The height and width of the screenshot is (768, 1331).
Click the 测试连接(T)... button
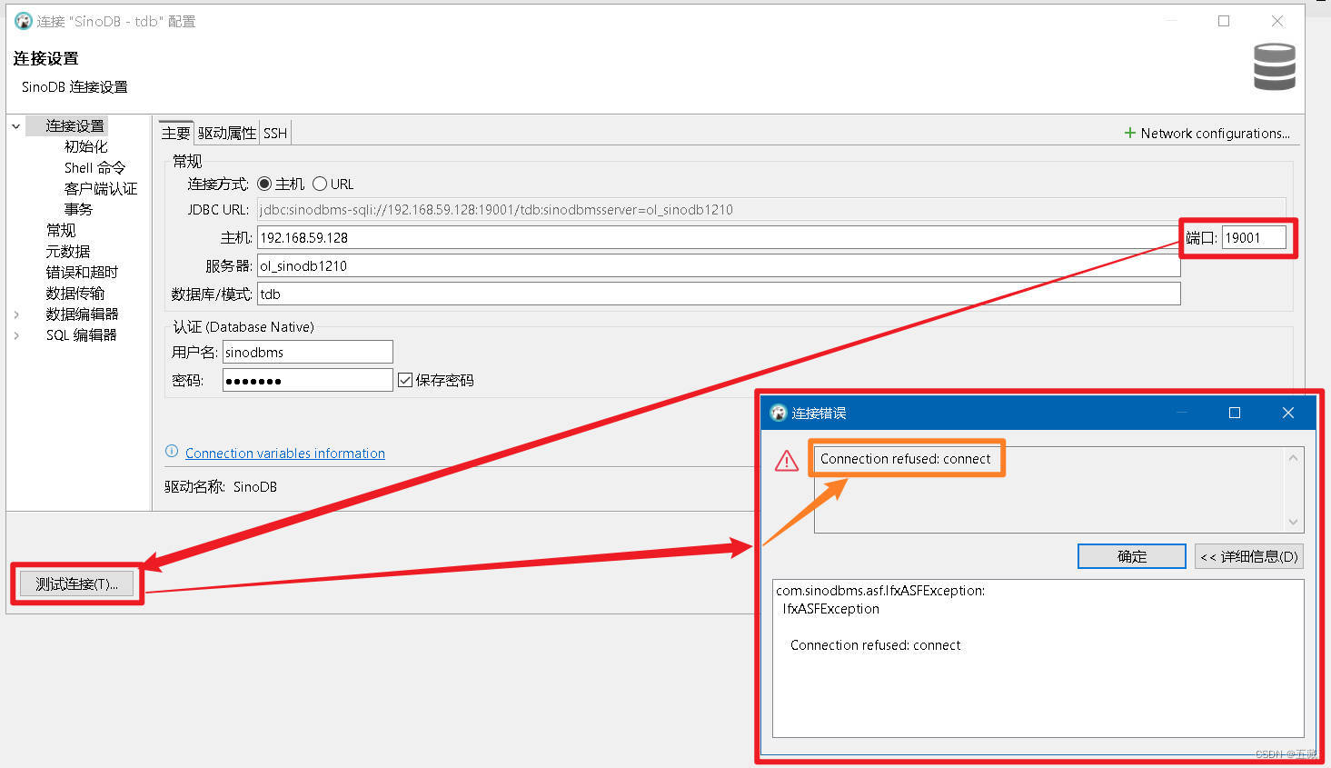tap(77, 583)
